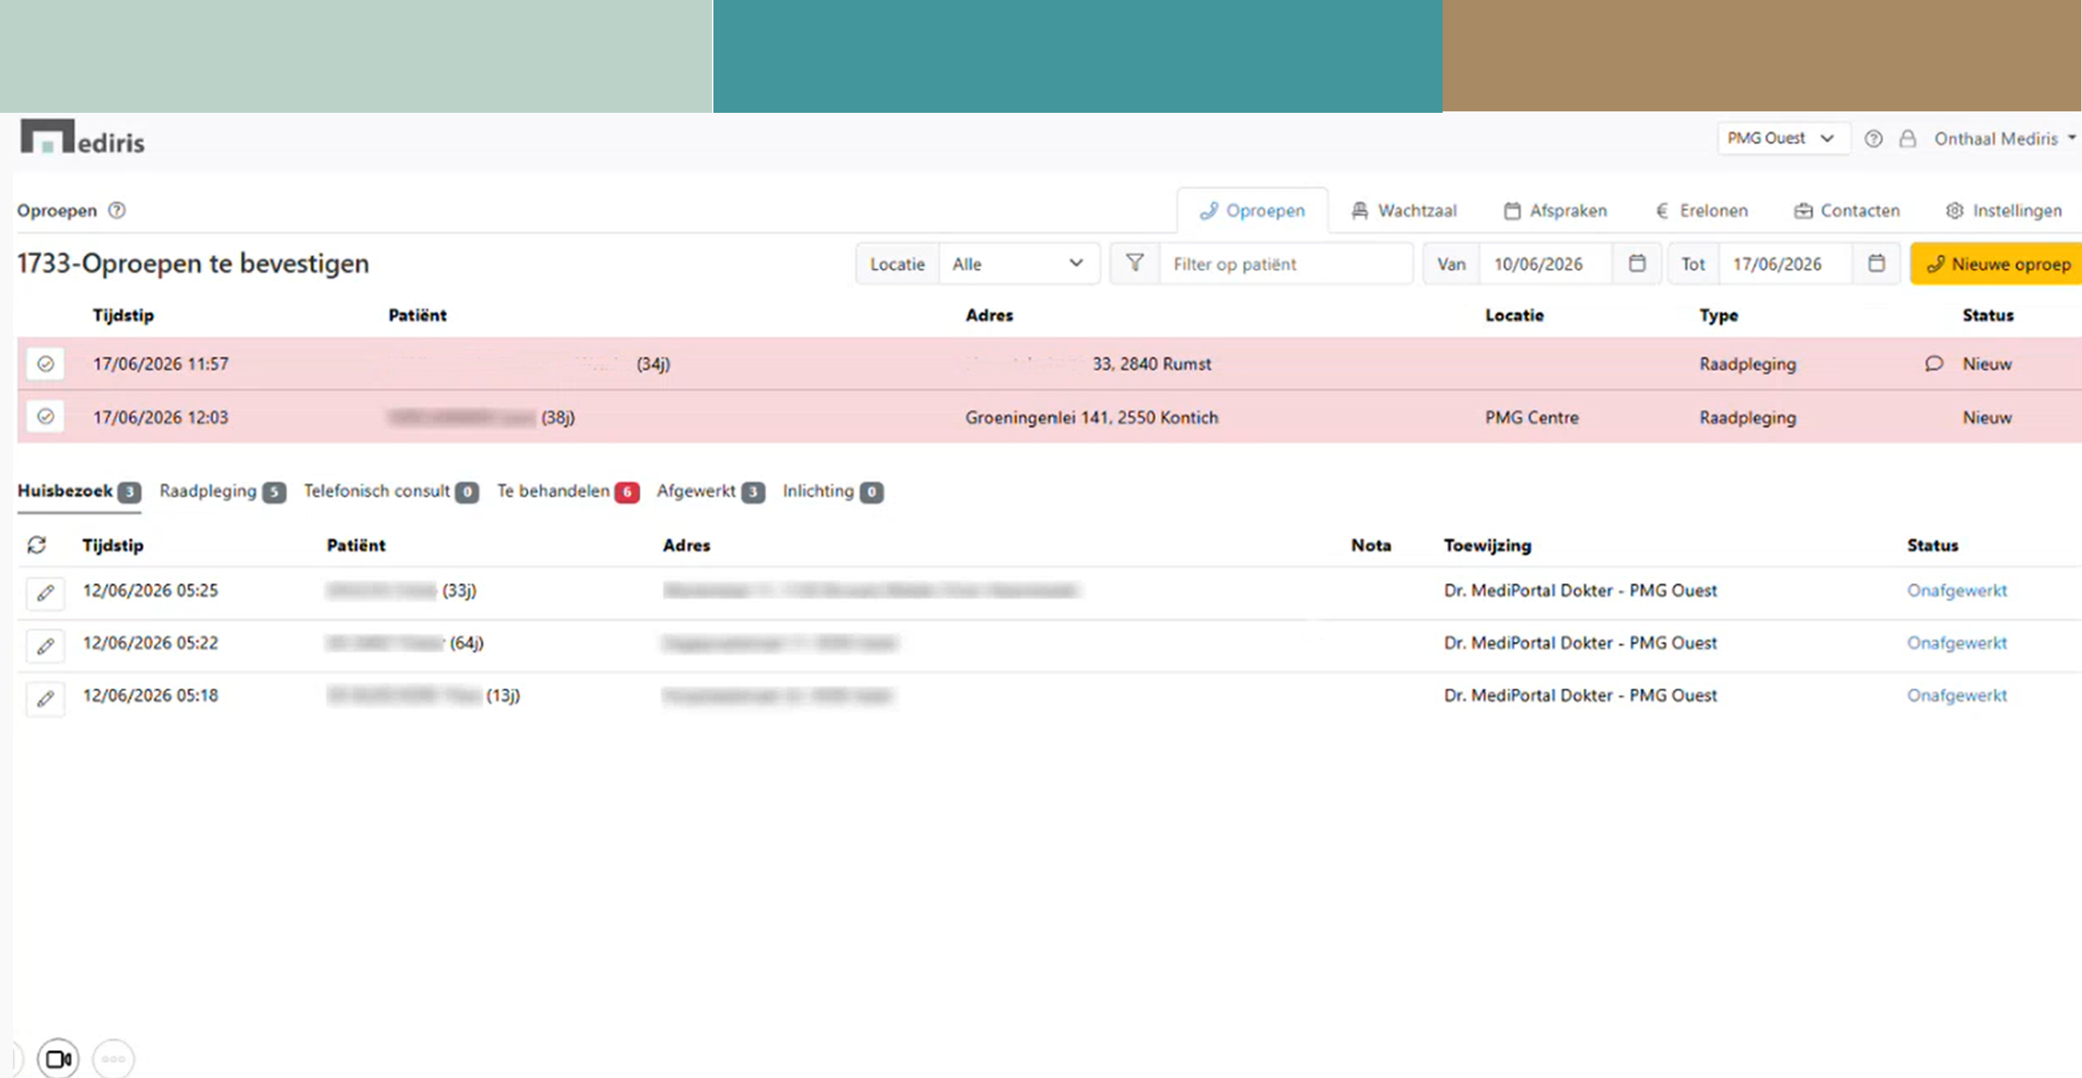The width and height of the screenshot is (2082, 1078).
Task: Confirm the 17/06/2026 12:03 call checkmark
Action: click(45, 417)
